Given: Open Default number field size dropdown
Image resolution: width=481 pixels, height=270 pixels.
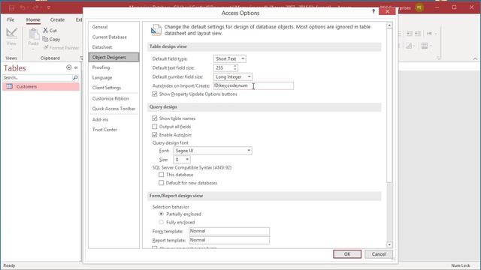Looking at the screenshot, I should [249, 76].
